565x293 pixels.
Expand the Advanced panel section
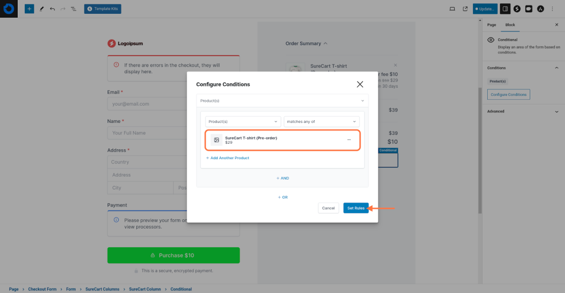[x=556, y=111]
